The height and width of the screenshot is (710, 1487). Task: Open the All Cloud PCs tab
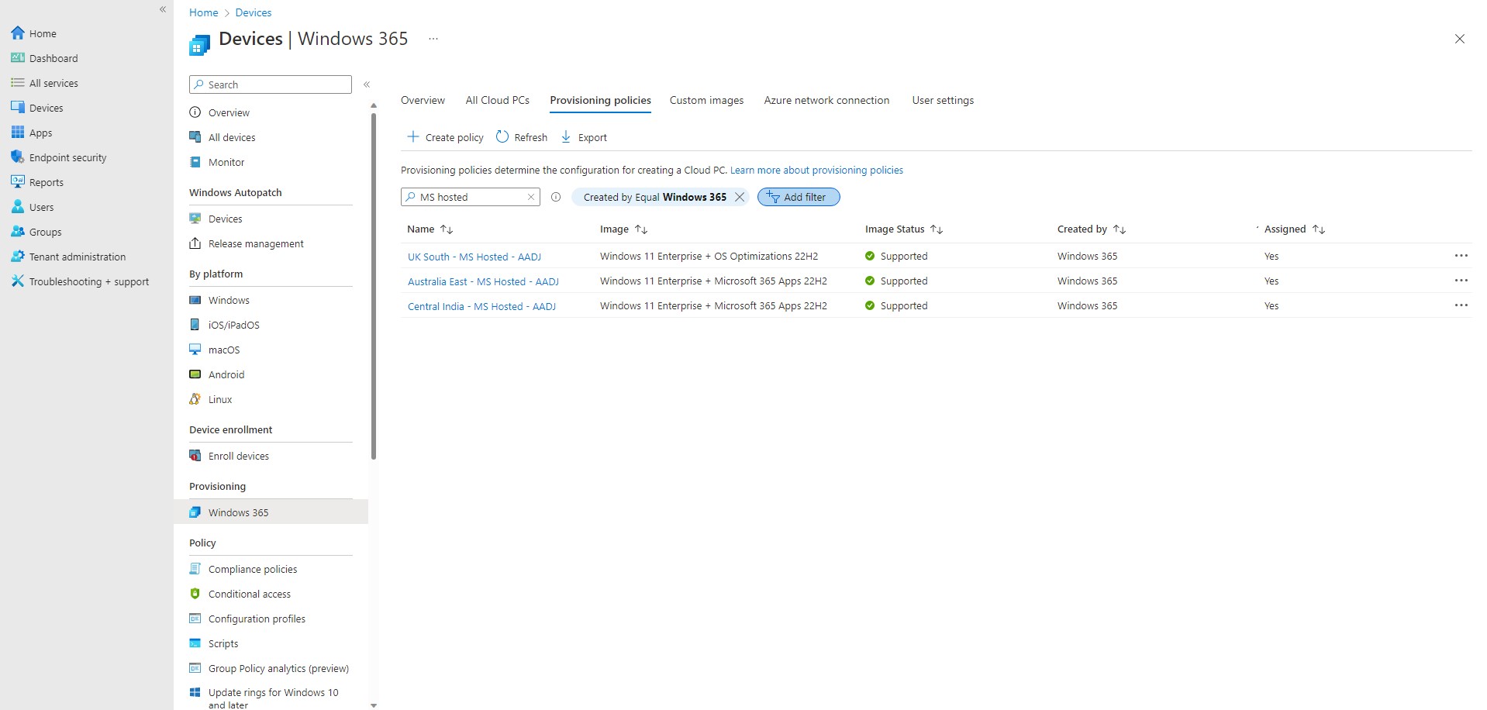pos(497,100)
